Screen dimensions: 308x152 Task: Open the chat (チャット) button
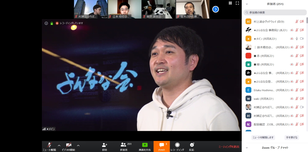point(162,146)
